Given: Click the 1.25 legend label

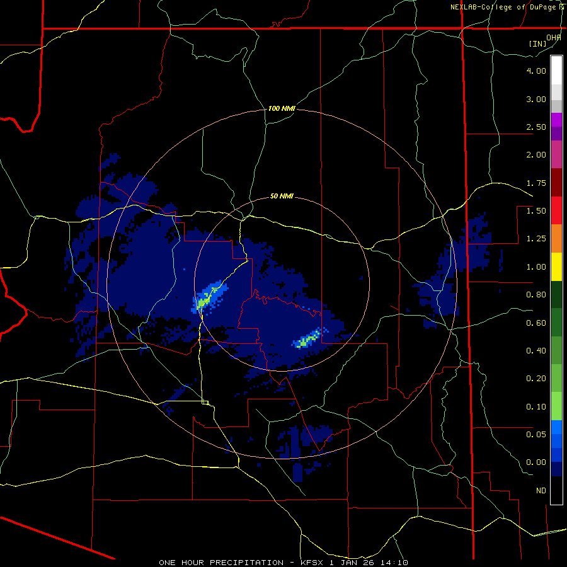Looking at the screenshot, I should (536, 238).
